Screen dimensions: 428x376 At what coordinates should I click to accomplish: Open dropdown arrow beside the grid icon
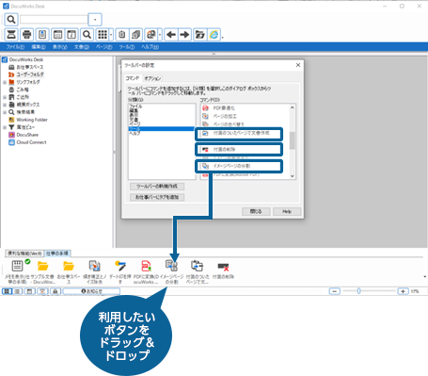pos(111,35)
